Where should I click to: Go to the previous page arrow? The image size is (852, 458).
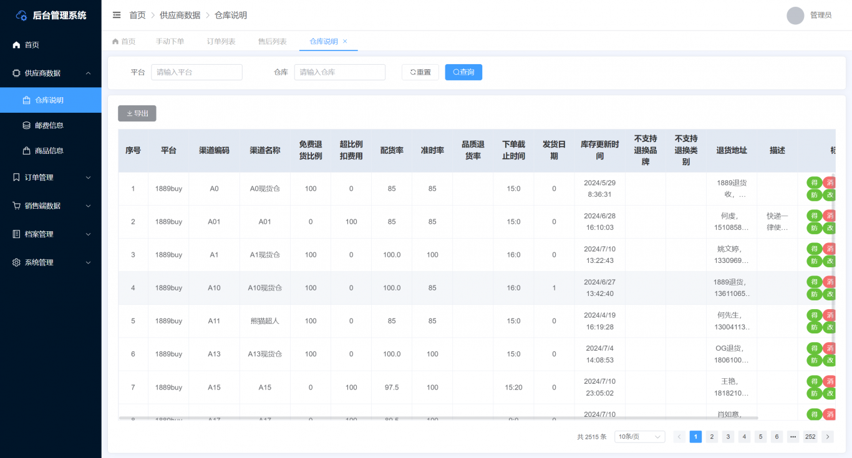tap(679, 437)
